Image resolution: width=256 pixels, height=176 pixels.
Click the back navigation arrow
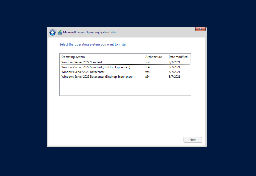pyautogui.click(x=52, y=32)
